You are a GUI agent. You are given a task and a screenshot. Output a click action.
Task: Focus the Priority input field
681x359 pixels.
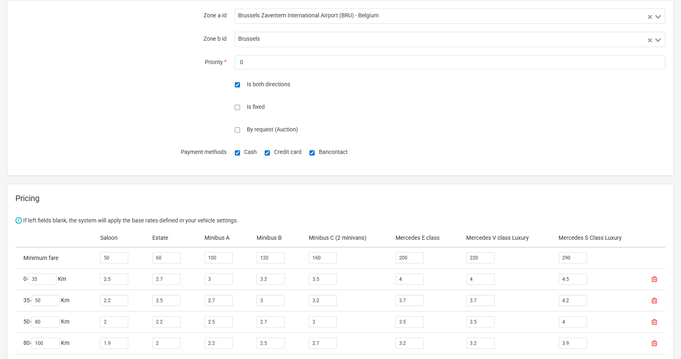pyautogui.click(x=449, y=62)
